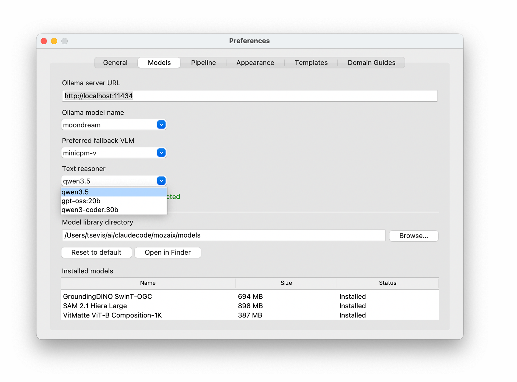Sort installed models by the Size column
The width and height of the screenshot is (517, 382).
click(286, 283)
